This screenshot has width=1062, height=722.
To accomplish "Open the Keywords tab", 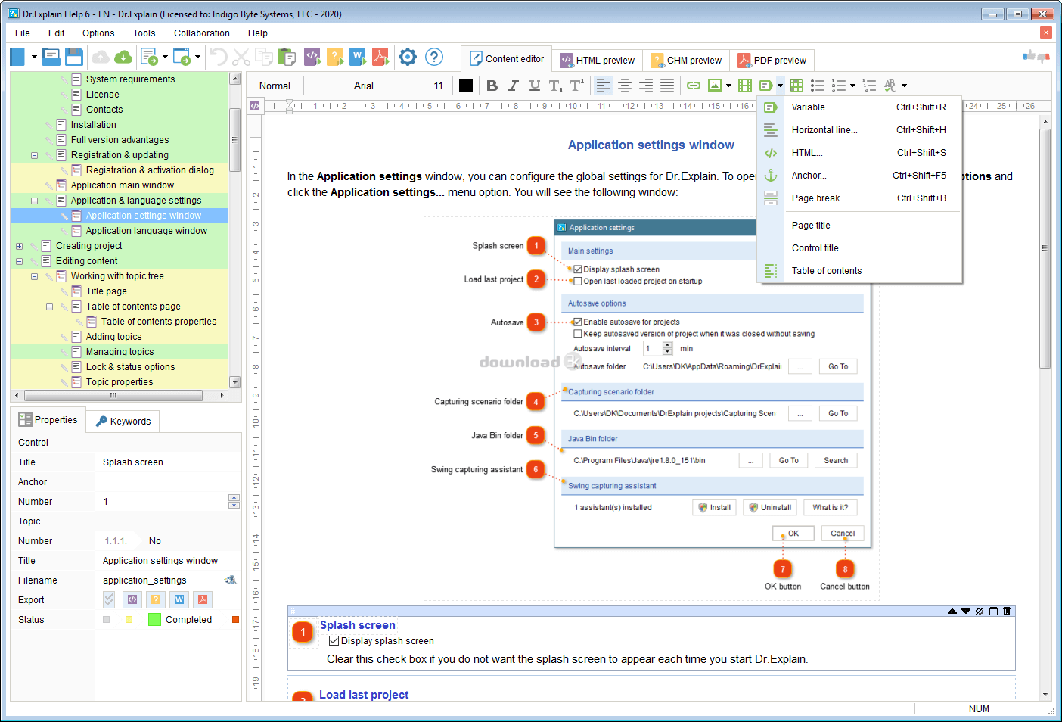I will click(123, 422).
